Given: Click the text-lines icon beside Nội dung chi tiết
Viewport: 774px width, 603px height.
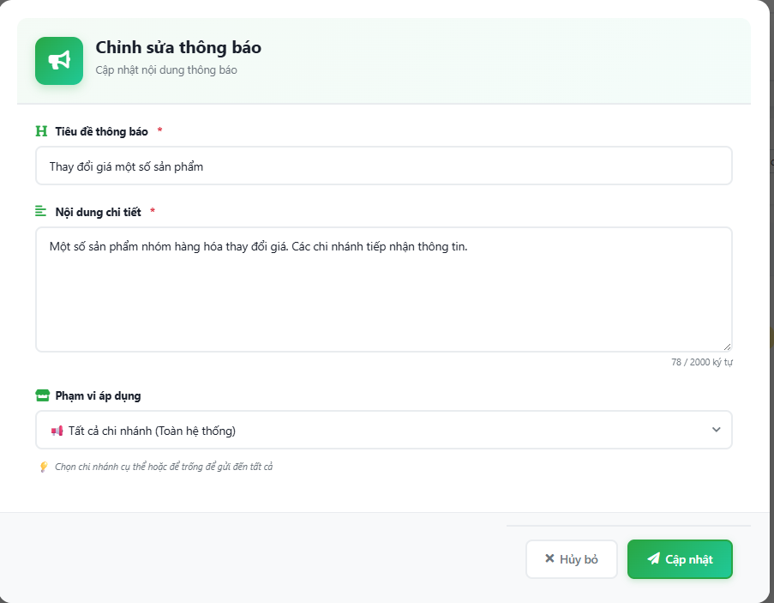Looking at the screenshot, I should (41, 211).
